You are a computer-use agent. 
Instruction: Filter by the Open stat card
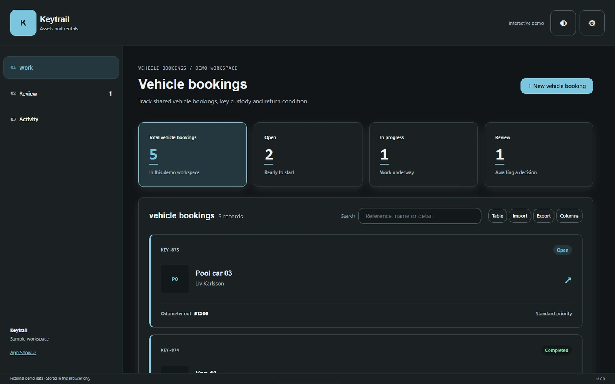tap(308, 155)
